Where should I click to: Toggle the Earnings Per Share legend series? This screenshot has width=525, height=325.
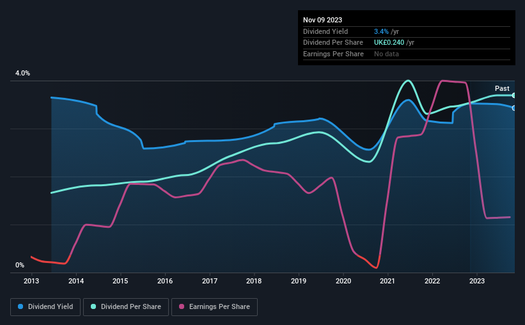tap(214, 307)
